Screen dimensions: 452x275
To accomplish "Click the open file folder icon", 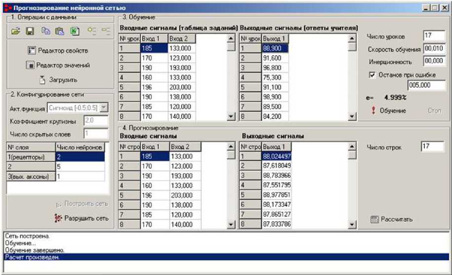I will coord(16,31).
